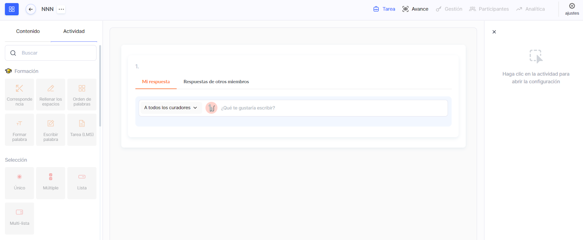Choose the Orden de palabras activity

[x=82, y=94]
